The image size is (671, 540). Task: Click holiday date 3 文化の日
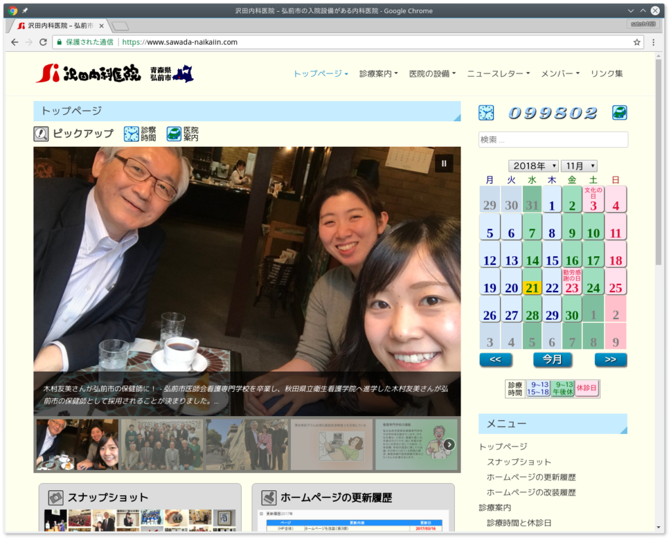click(x=593, y=199)
